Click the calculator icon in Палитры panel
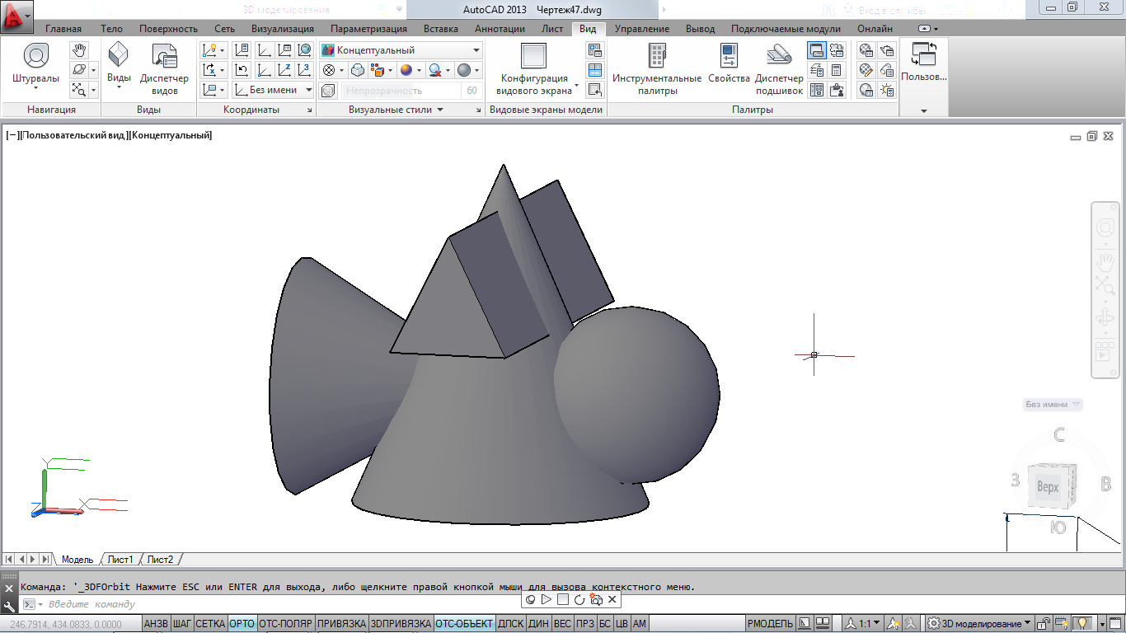 pyautogui.click(x=837, y=71)
